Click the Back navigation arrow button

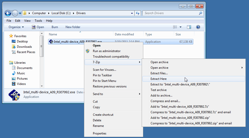coord(8,13)
